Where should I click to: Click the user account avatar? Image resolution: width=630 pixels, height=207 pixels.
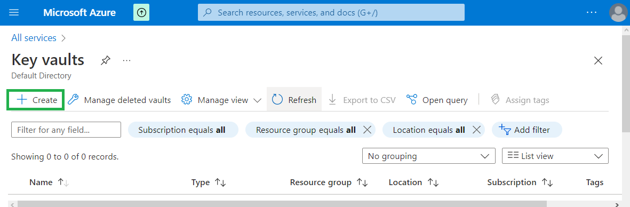pos(618,12)
